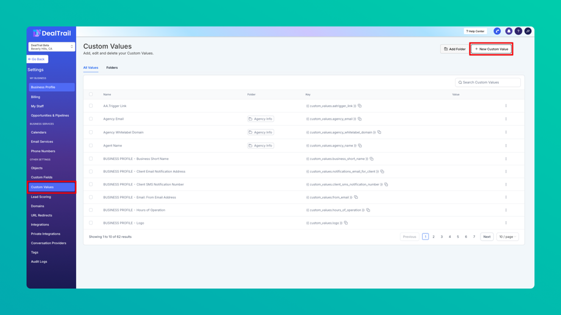The width and height of the screenshot is (561, 315).
Task: Open actions menu for Client Email Notification Address row
Action: click(506, 171)
